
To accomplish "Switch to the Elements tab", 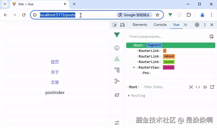I will 140,25.
